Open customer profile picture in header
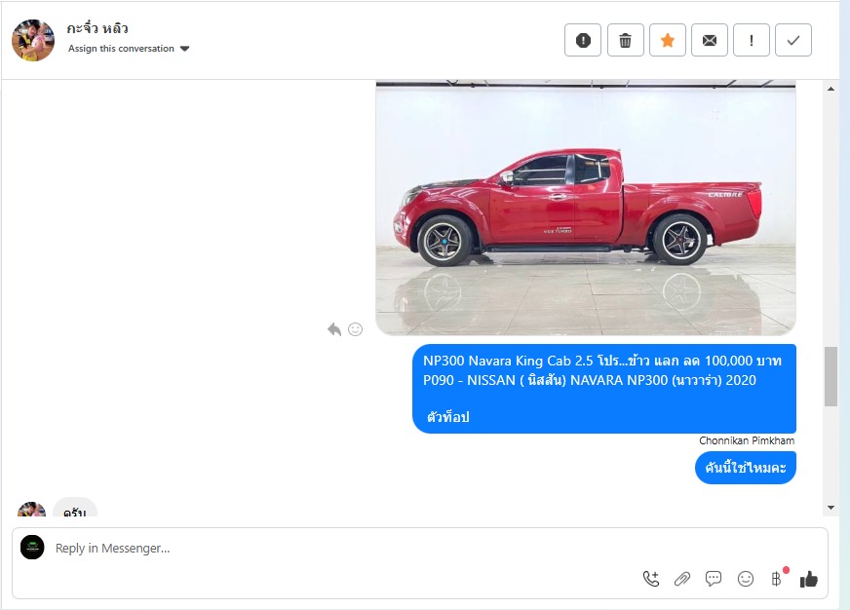 click(33, 40)
